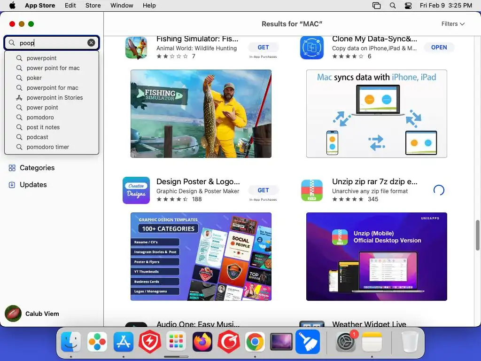Open Spotlight search in menu bar
The height and width of the screenshot is (361, 481).
pos(393,6)
